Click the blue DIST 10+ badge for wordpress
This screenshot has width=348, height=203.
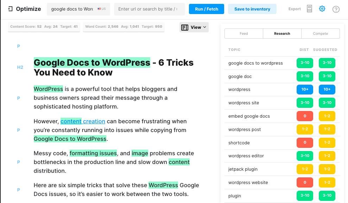305,89
